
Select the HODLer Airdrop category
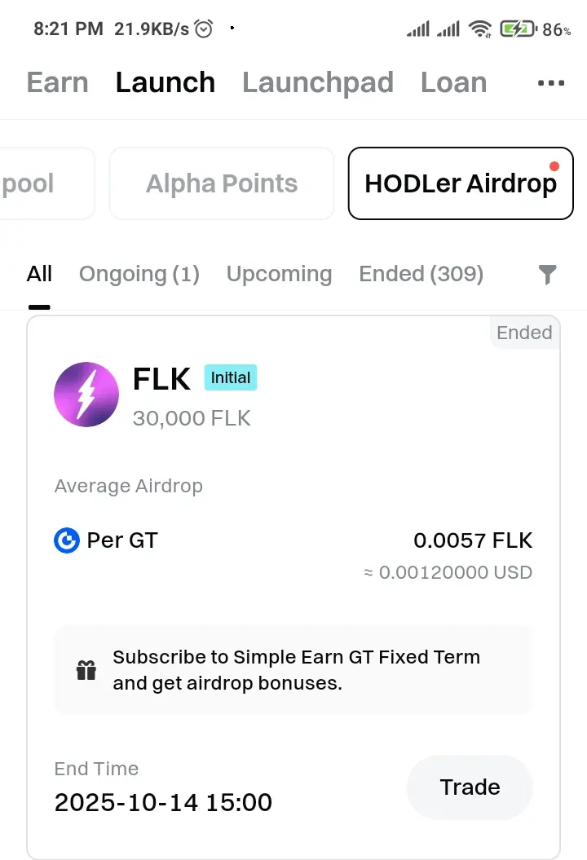[461, 183]
